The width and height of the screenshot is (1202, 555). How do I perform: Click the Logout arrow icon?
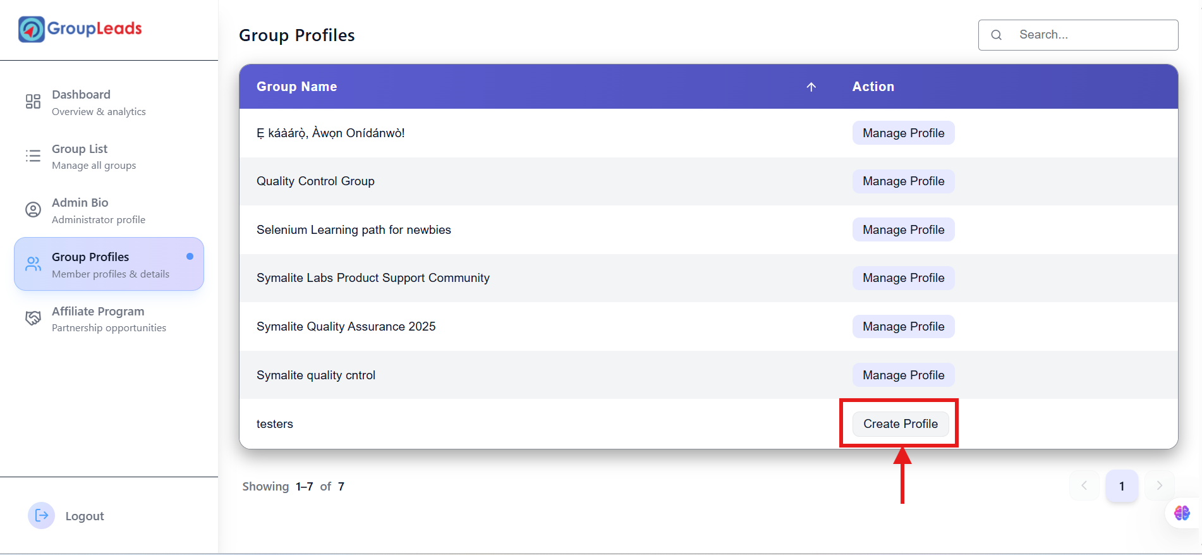[x=42, y=516]
